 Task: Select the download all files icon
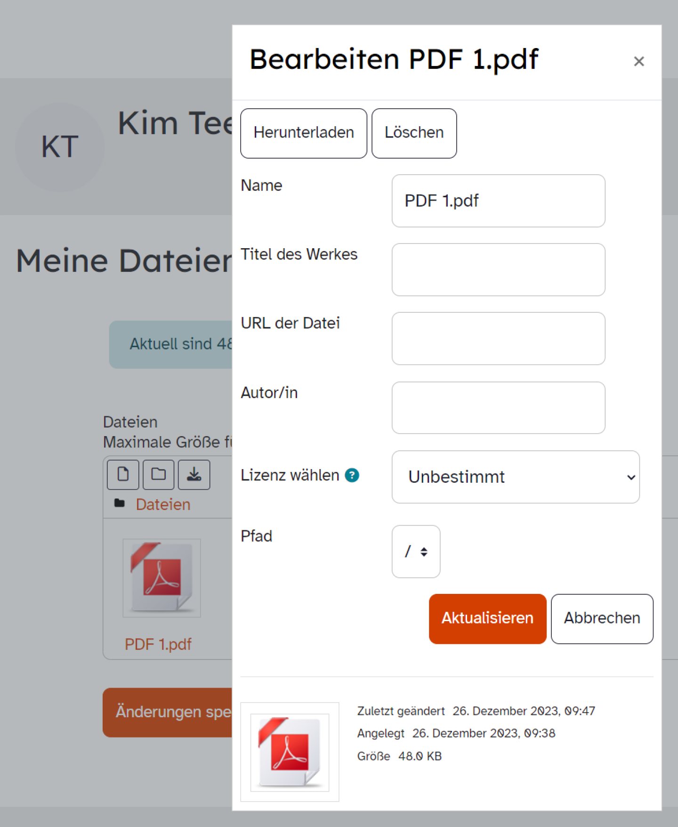194,475
